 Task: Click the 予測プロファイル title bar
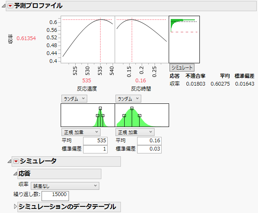131,6
